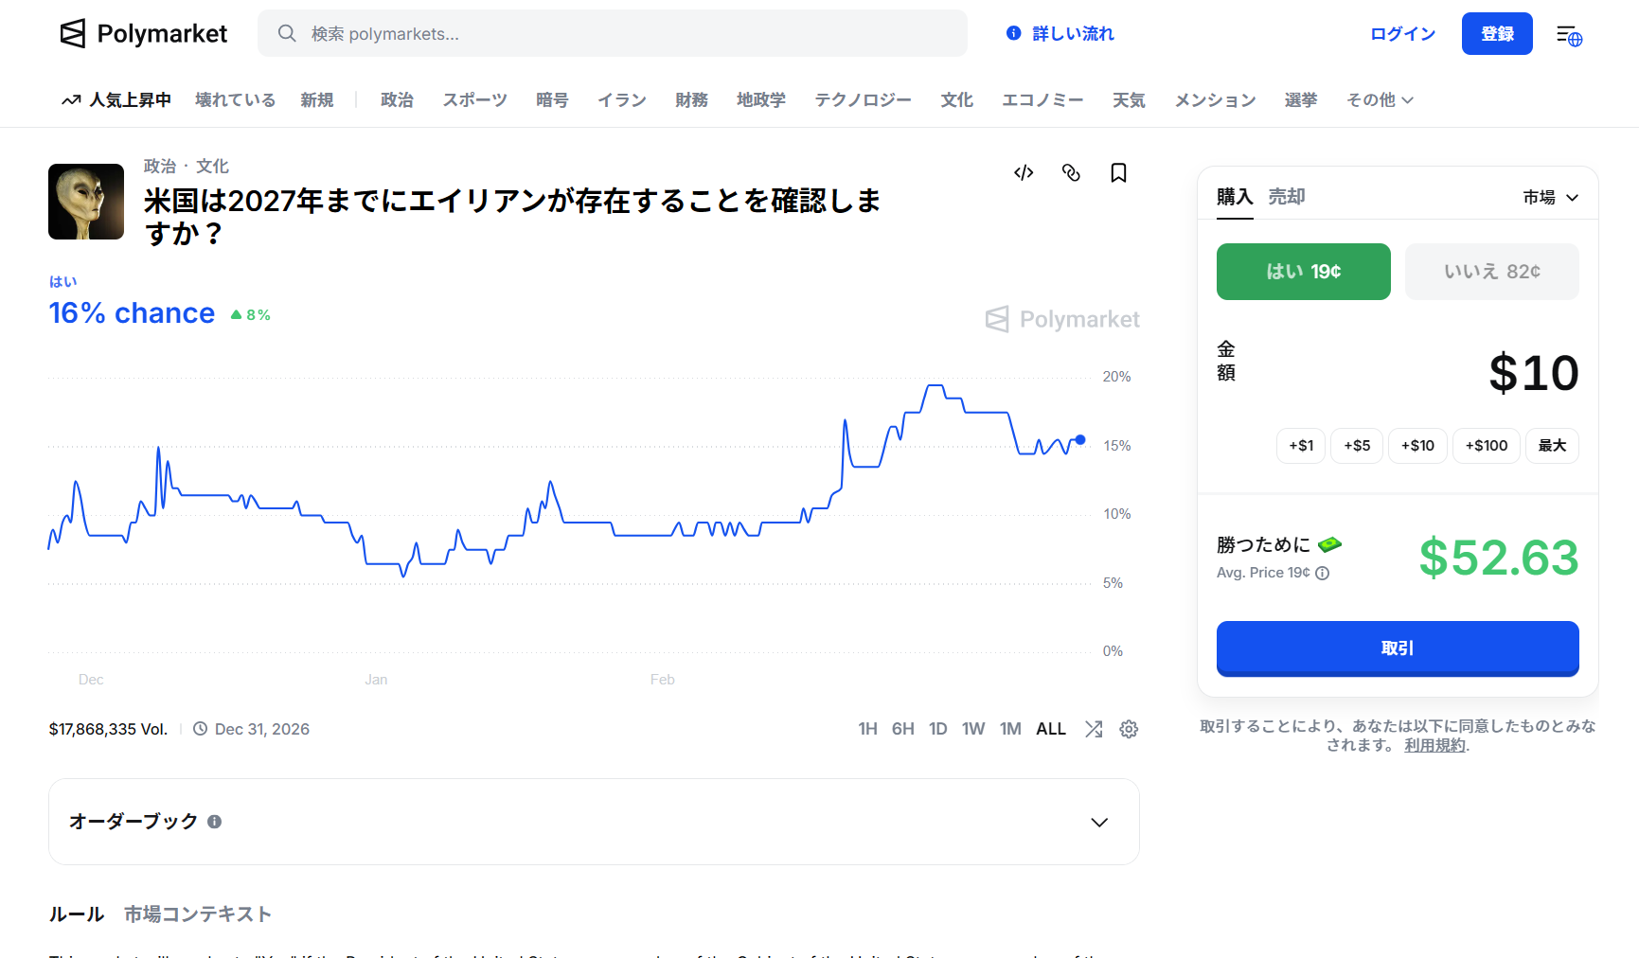The width and height of the screenshot is (1639, 958).
Task: Copy the market link via chain icon
Action: pos(1071,173)
